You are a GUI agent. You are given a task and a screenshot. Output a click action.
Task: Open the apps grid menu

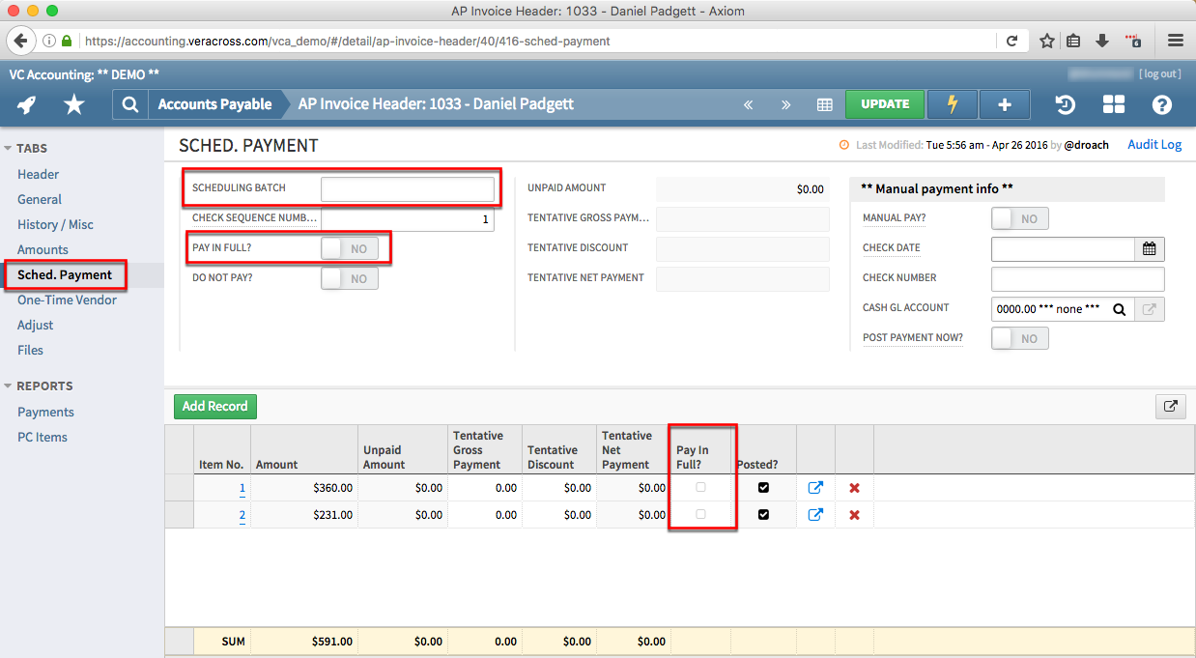(1114, 103)
